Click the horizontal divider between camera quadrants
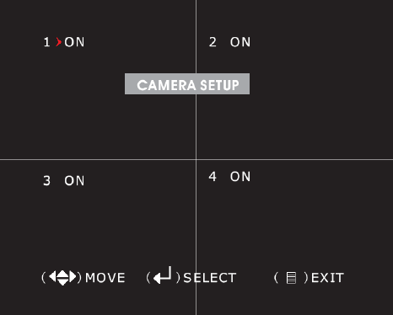 pyautogui.click(x=196, y=160)
